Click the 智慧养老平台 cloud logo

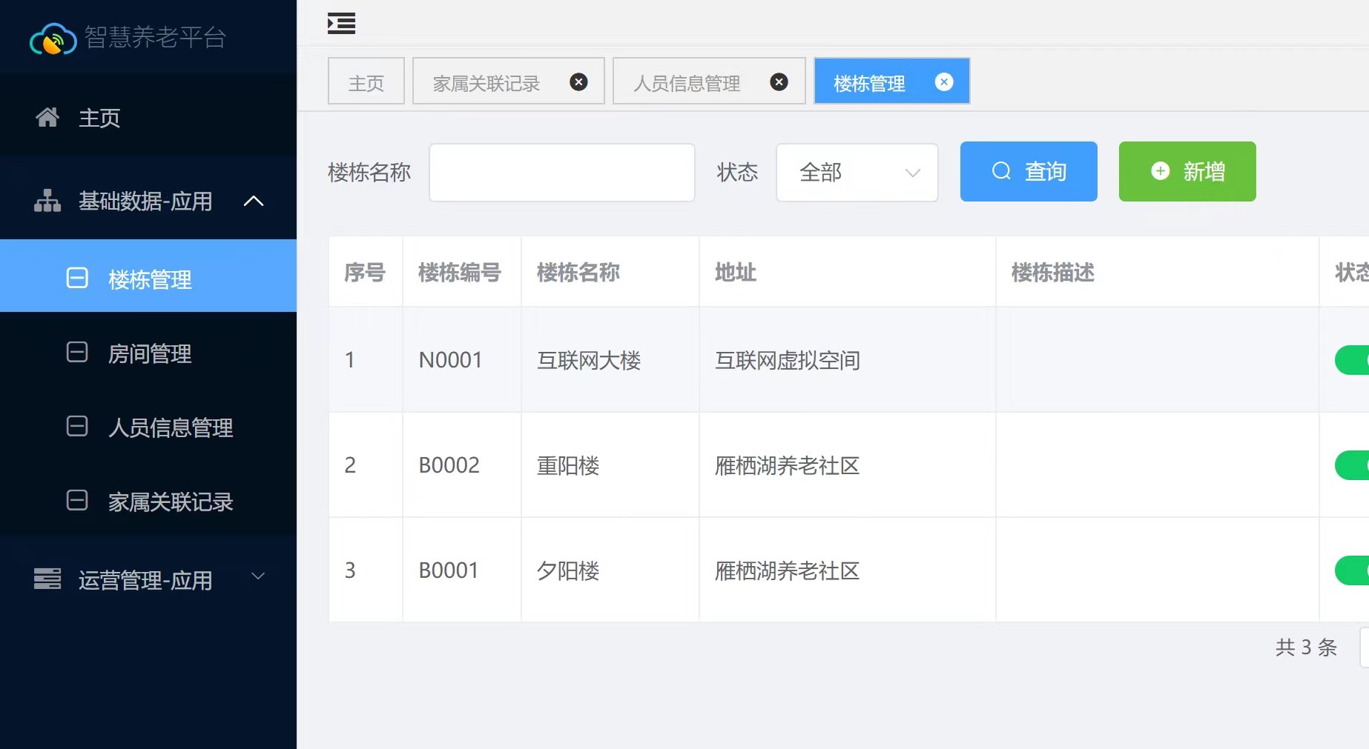pos(53,39)
